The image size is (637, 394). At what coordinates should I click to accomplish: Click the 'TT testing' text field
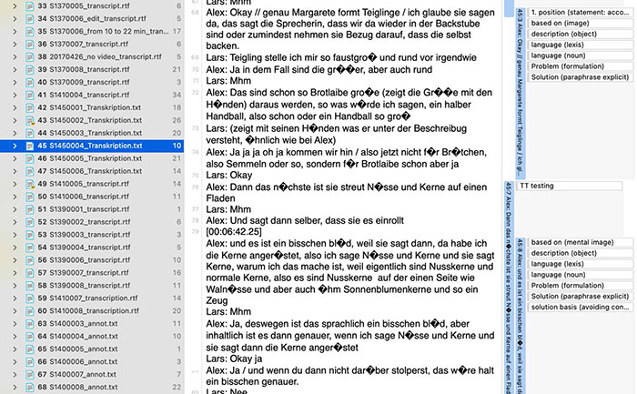click(574, 186)
